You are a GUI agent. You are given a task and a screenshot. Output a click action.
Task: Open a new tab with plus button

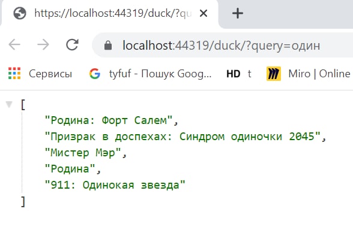pos(238,13)
